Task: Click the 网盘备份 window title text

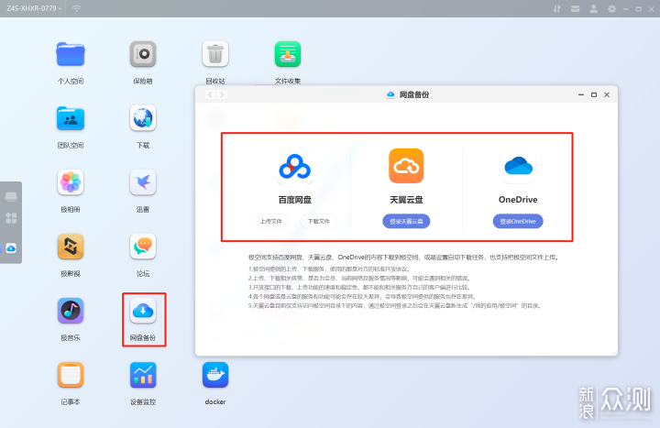Action: 414,94
